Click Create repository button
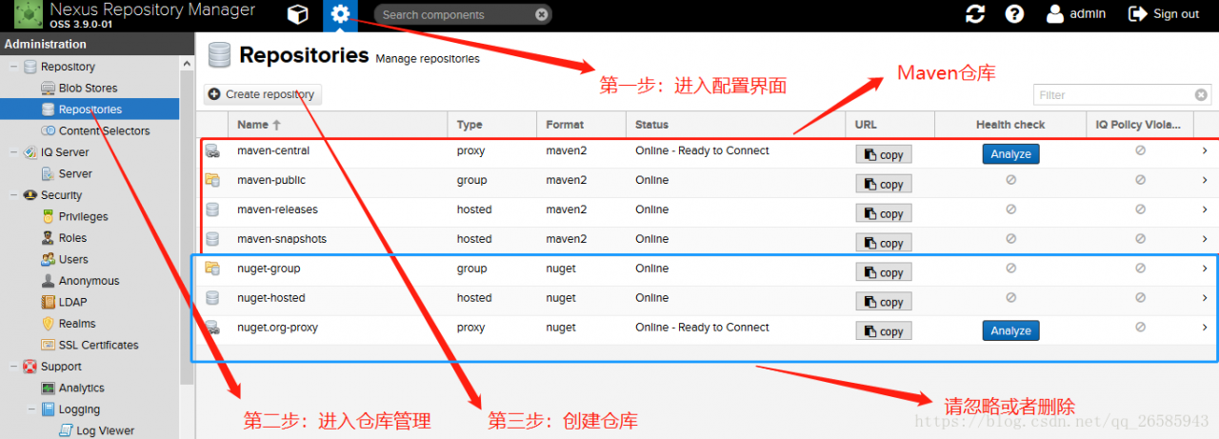Viewport: 1219px width, 439px height. (x=262, y=94)
